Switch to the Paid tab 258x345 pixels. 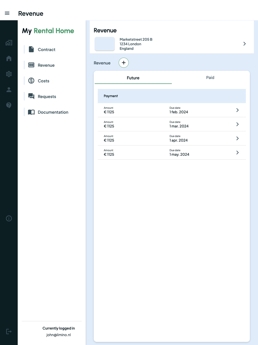210,78
